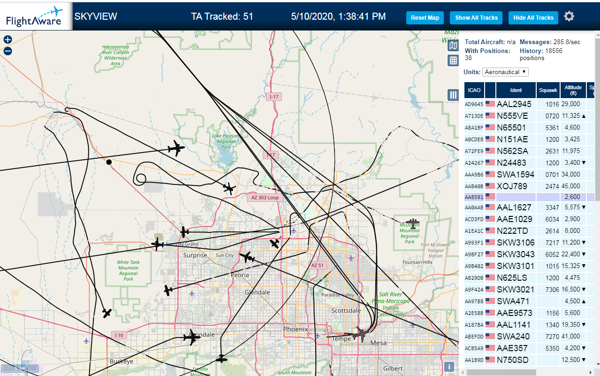Sort table by ICAO column
Screen dimensions: 600x376
pos(474,90)
